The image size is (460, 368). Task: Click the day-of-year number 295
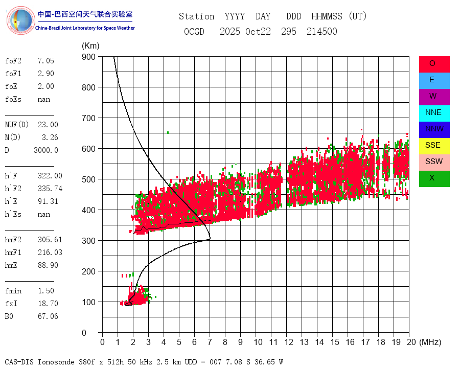(289, 31)
